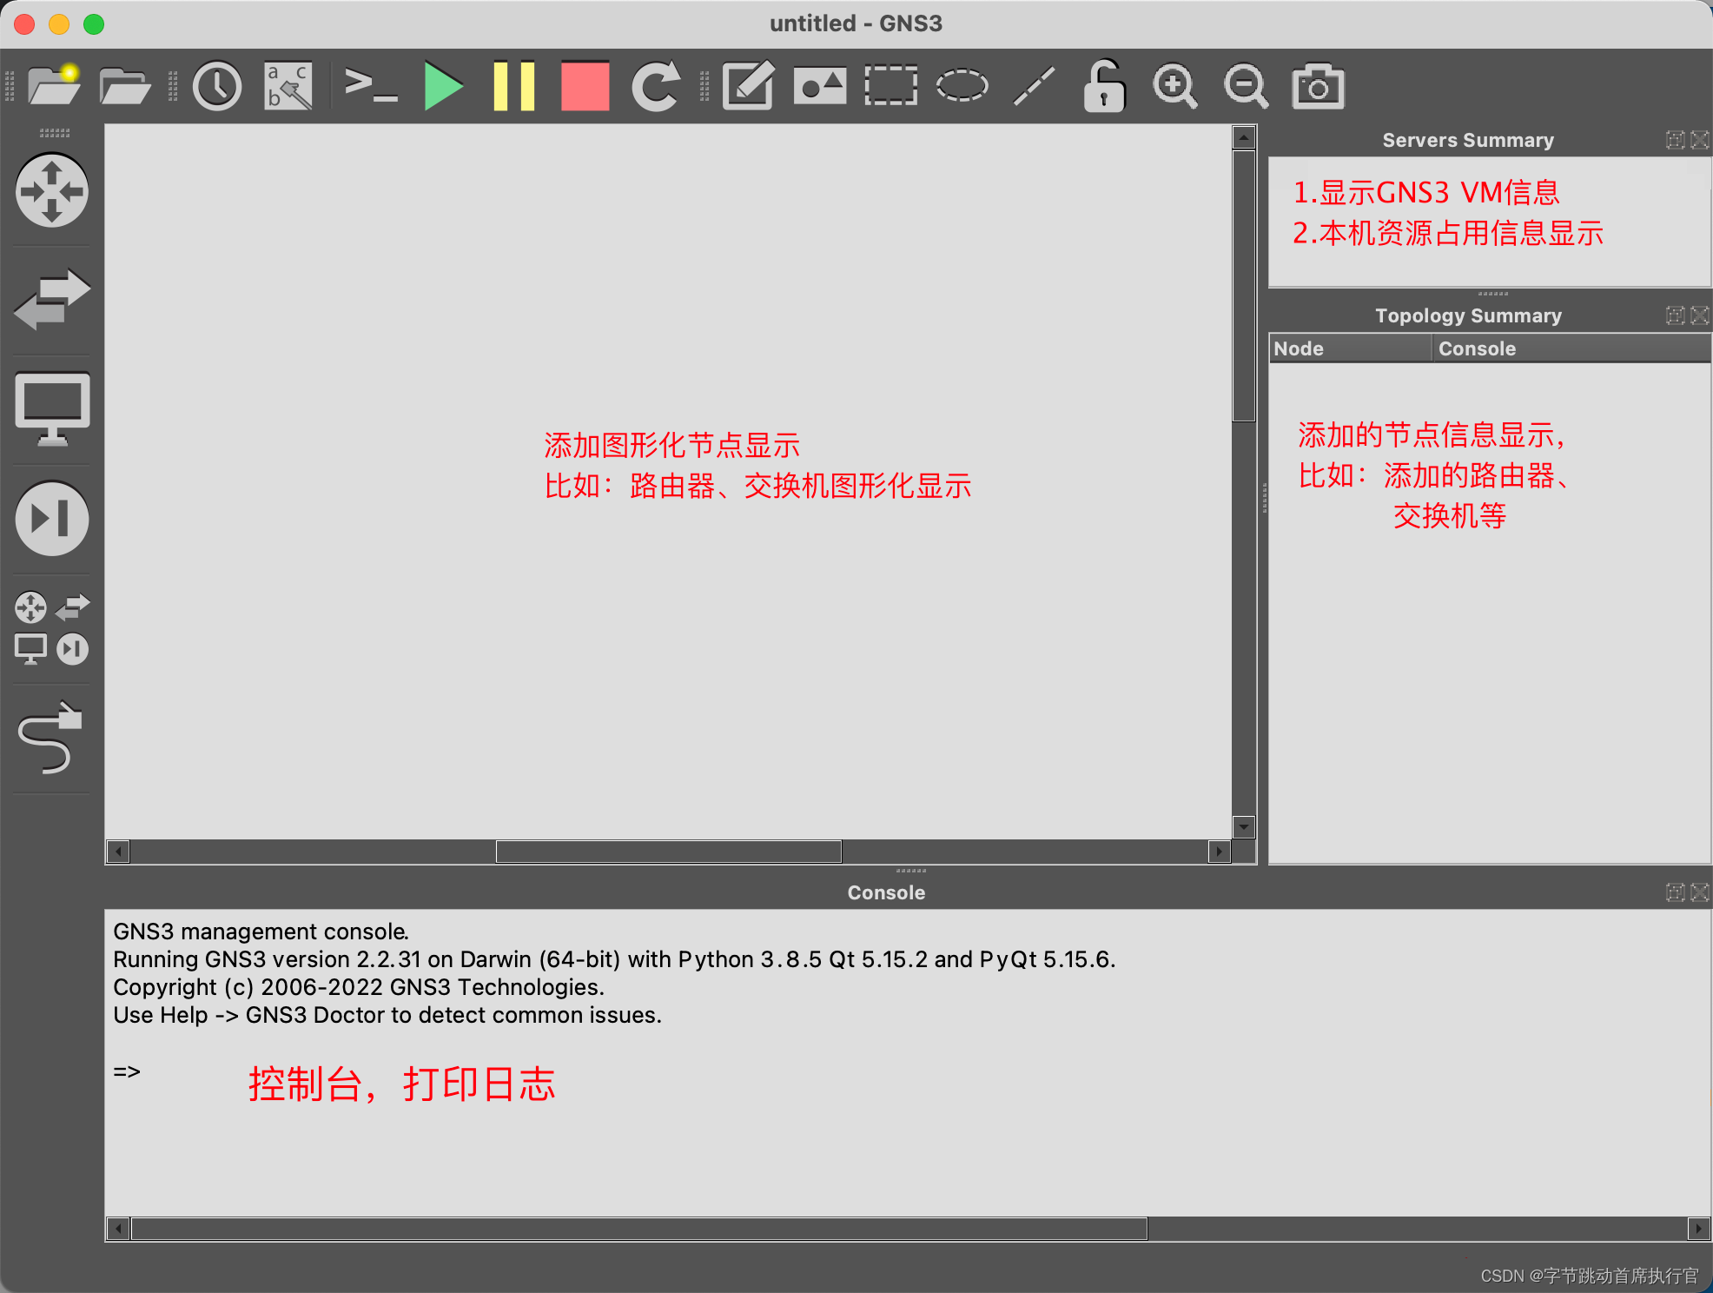Add a note to the topology
Screen dimensions: 1713x1293
pyautogui.click(x=749, y=85)
